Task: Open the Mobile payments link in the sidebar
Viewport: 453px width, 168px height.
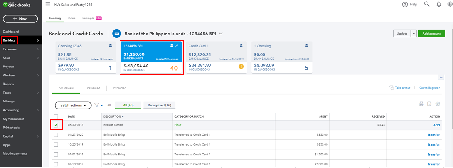Action: click(15, 154)
